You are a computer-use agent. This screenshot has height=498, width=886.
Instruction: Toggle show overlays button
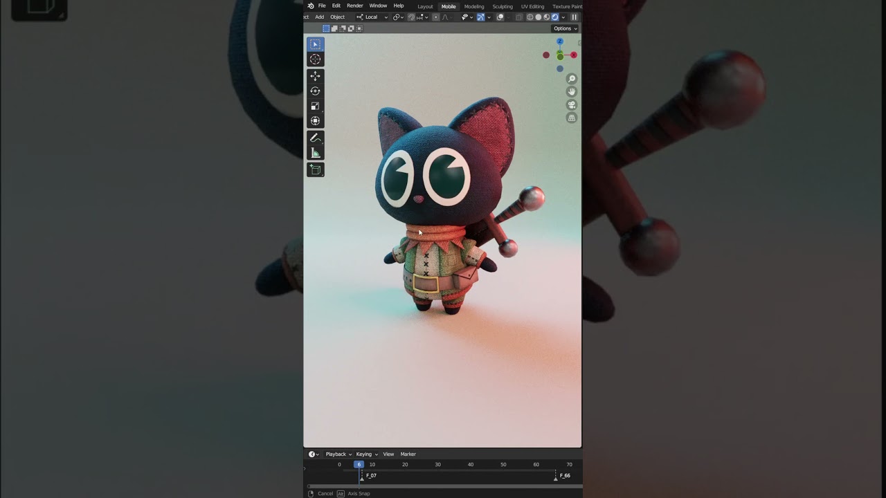(x=500, y=17)
